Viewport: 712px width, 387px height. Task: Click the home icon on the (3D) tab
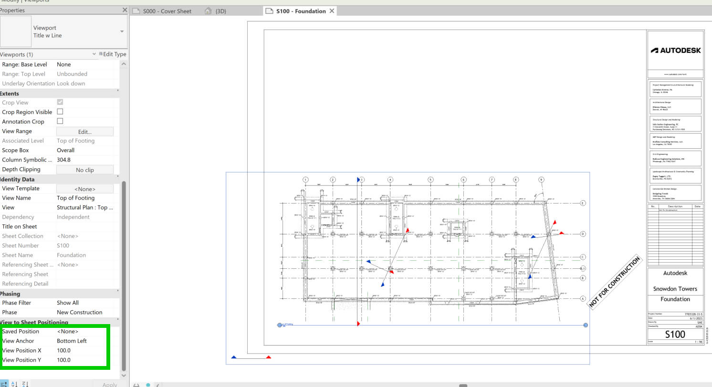point(209,10)
